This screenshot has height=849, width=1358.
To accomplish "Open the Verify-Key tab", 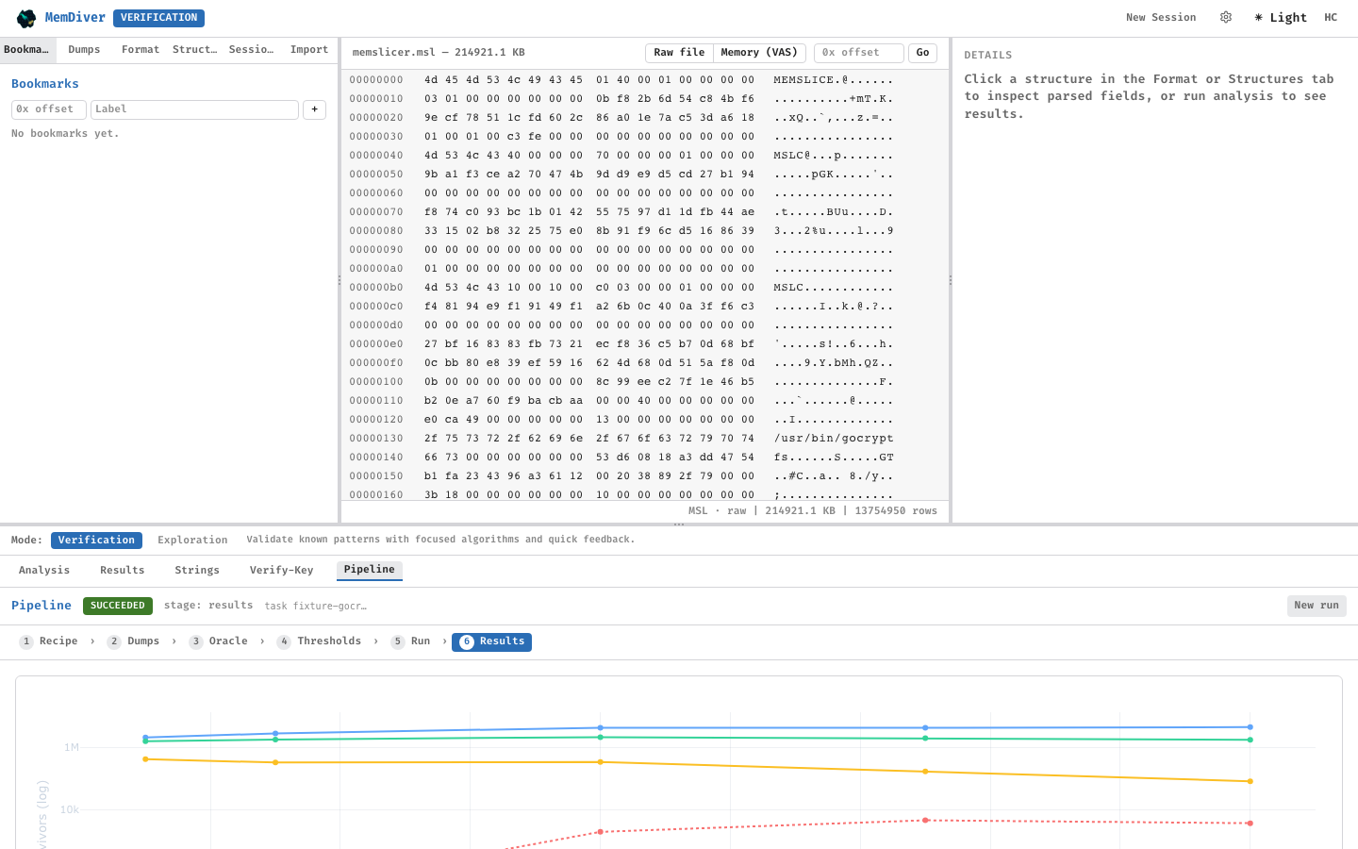I will point(281,571).
